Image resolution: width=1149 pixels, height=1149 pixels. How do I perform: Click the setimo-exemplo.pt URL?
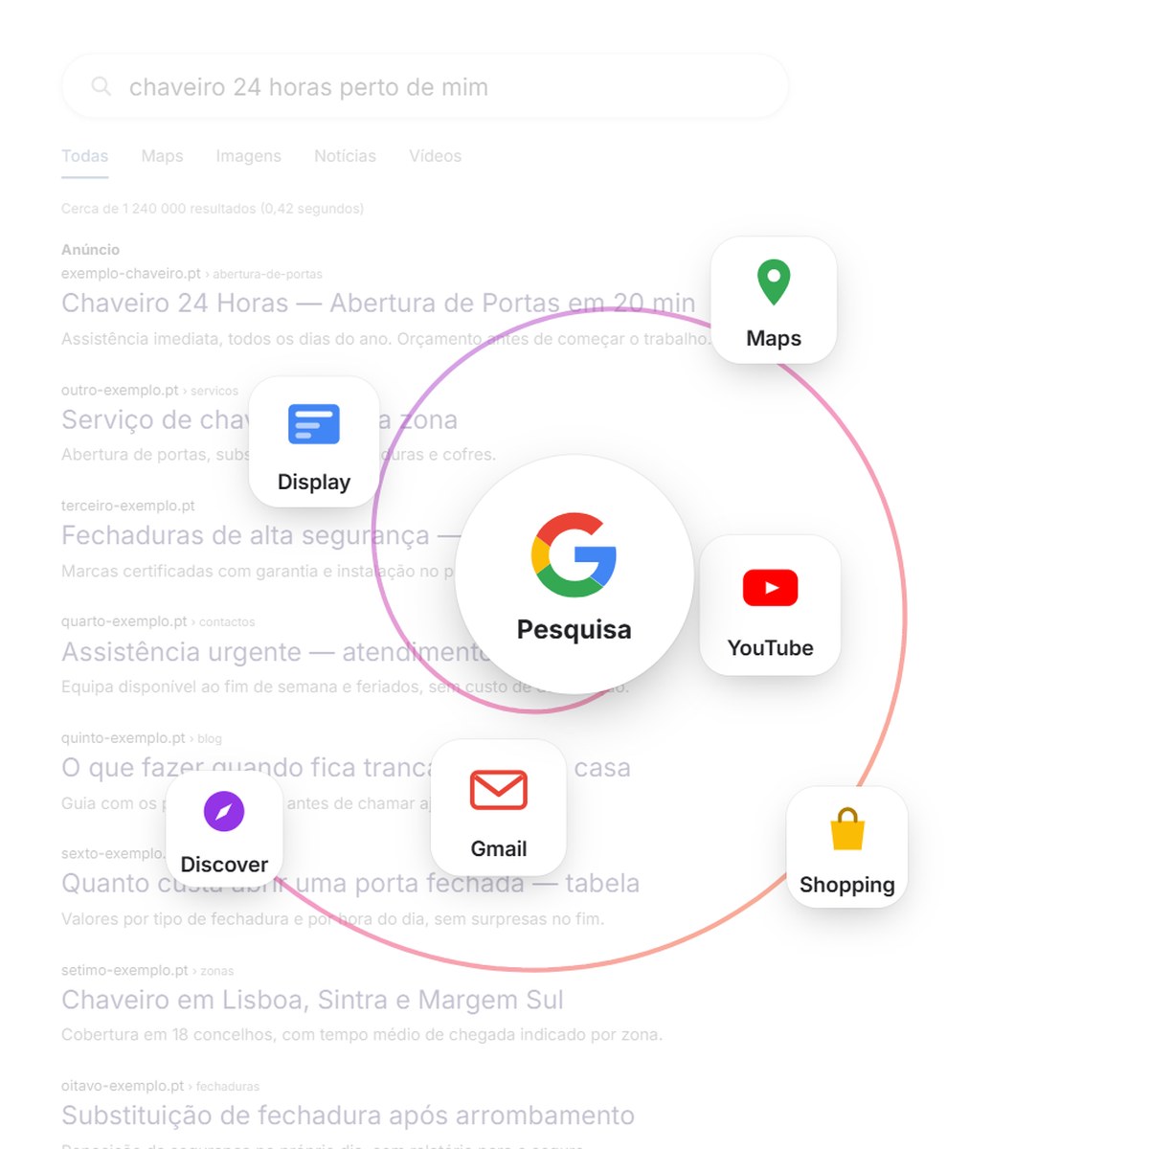pos(124,970)
